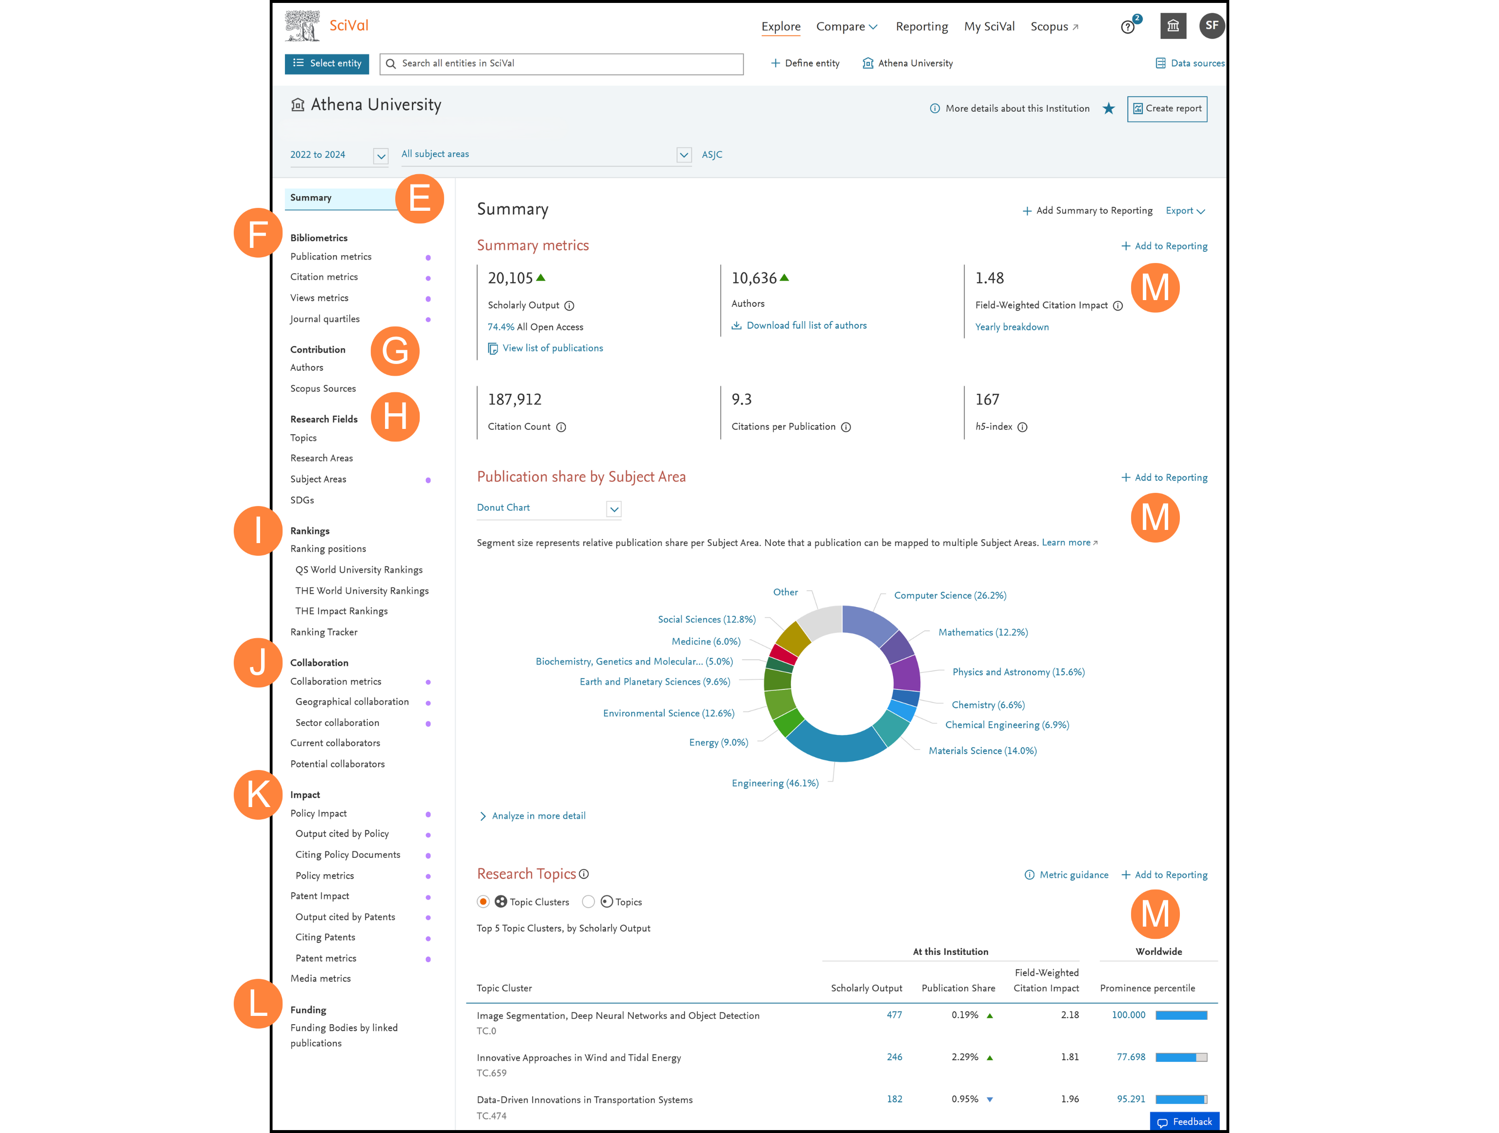
Task: Expand Analyze in more detail
Action: pyautogui.click(x=533, y=816)
